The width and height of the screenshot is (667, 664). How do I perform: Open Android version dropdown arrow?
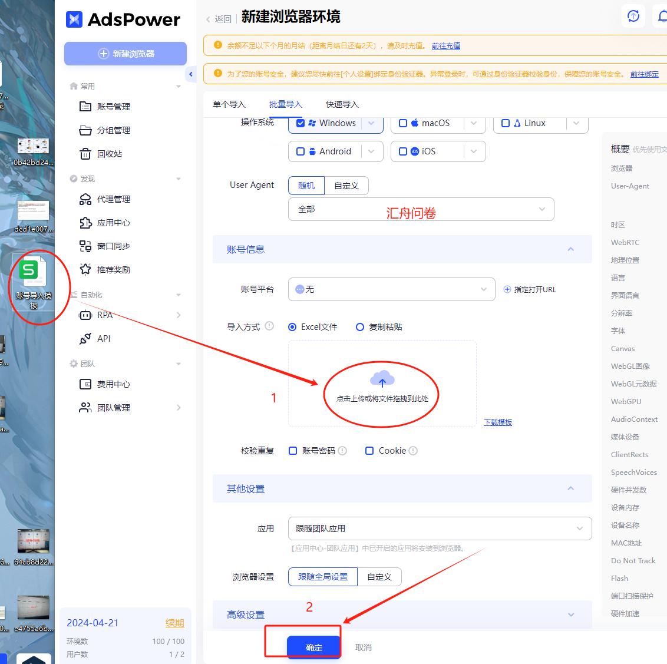[371, 151]
